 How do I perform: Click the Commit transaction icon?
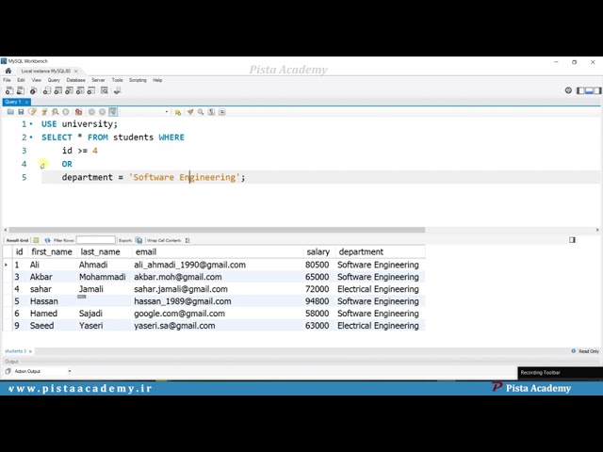(x=91, y=112)
